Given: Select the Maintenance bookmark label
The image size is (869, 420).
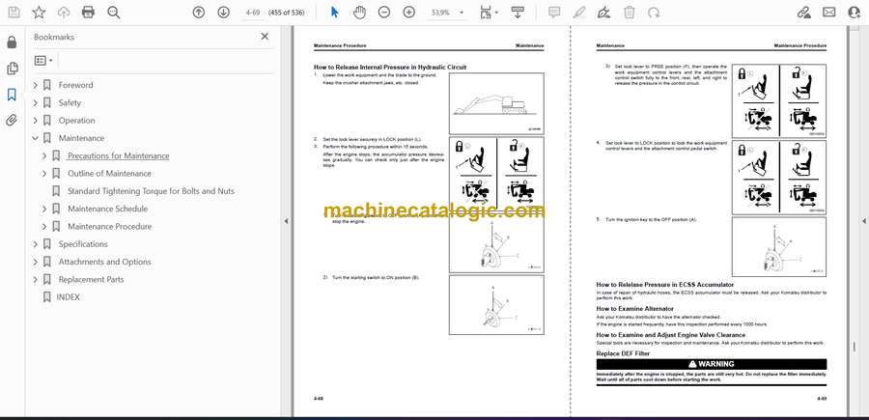Looking at the screenshot, I should pyautogui.click(x=81, y=138).
